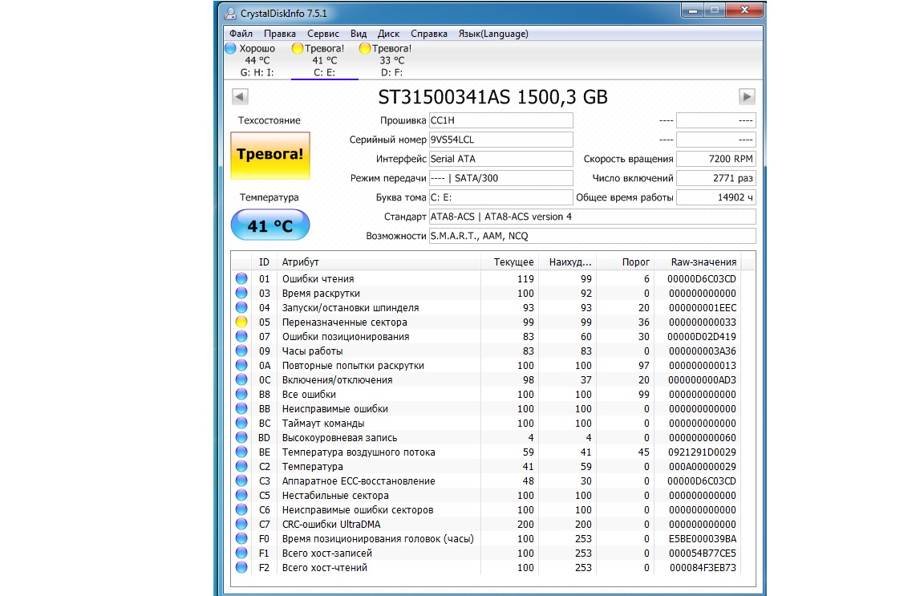The image size is (924, 596).
Task: Click the status icon of Неисправимые ошибки секторов
Action: click(x=241, y=509)
